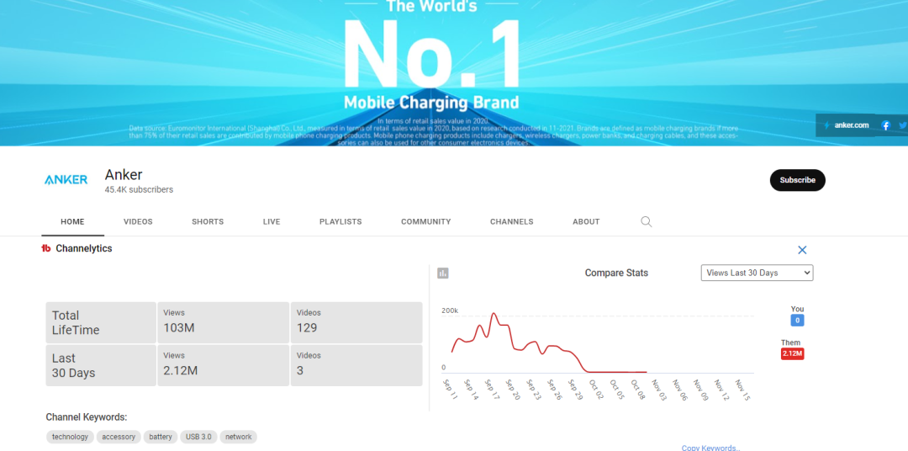Select the network keyword tag
Screen dimensions: 908x451
point(238,437)
